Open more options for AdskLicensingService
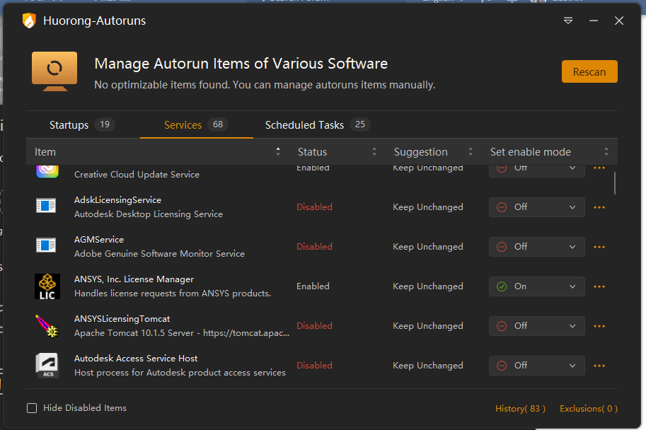Screen dimensions: 646x430 (599, 207)
